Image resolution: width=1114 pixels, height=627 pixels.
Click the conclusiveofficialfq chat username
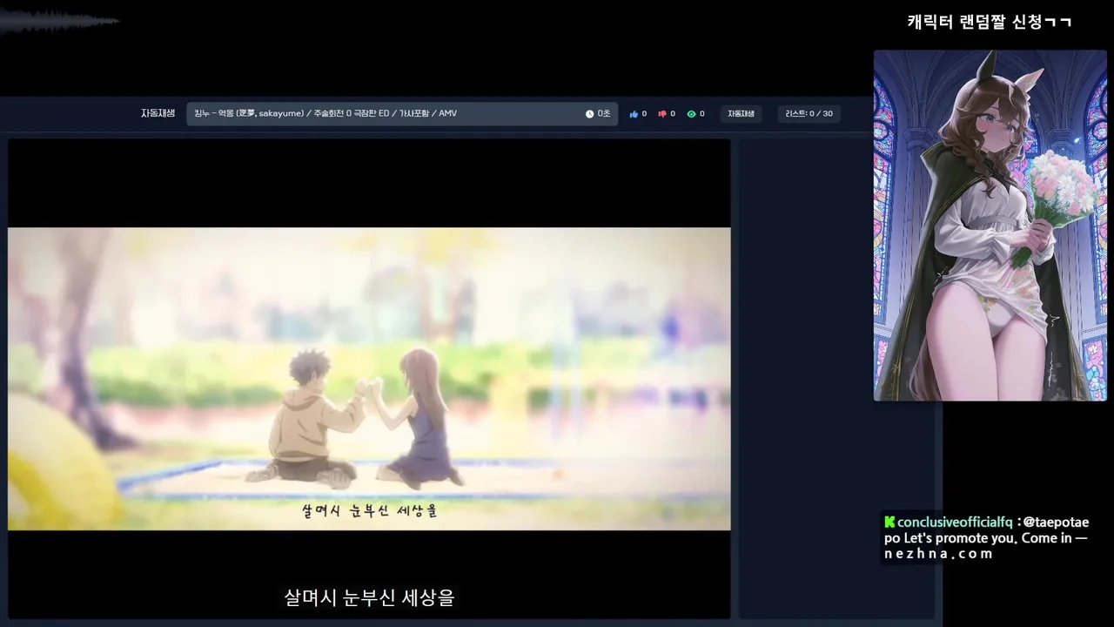pyautogui.click(x=955, y=522)
